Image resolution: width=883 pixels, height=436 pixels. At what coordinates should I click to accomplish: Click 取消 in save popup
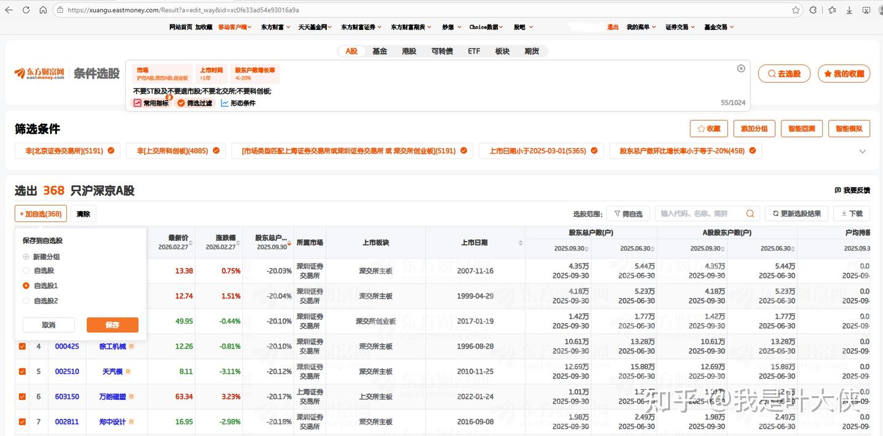pos(48,325)
